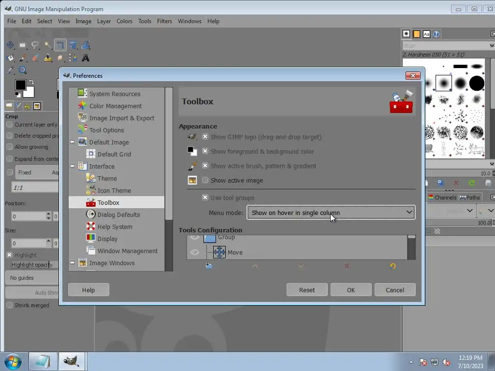This screenshot has width=495, height=371.
Task: Toggle Show active brush, pattern & gradient
Action: click(x=205, y=166)
